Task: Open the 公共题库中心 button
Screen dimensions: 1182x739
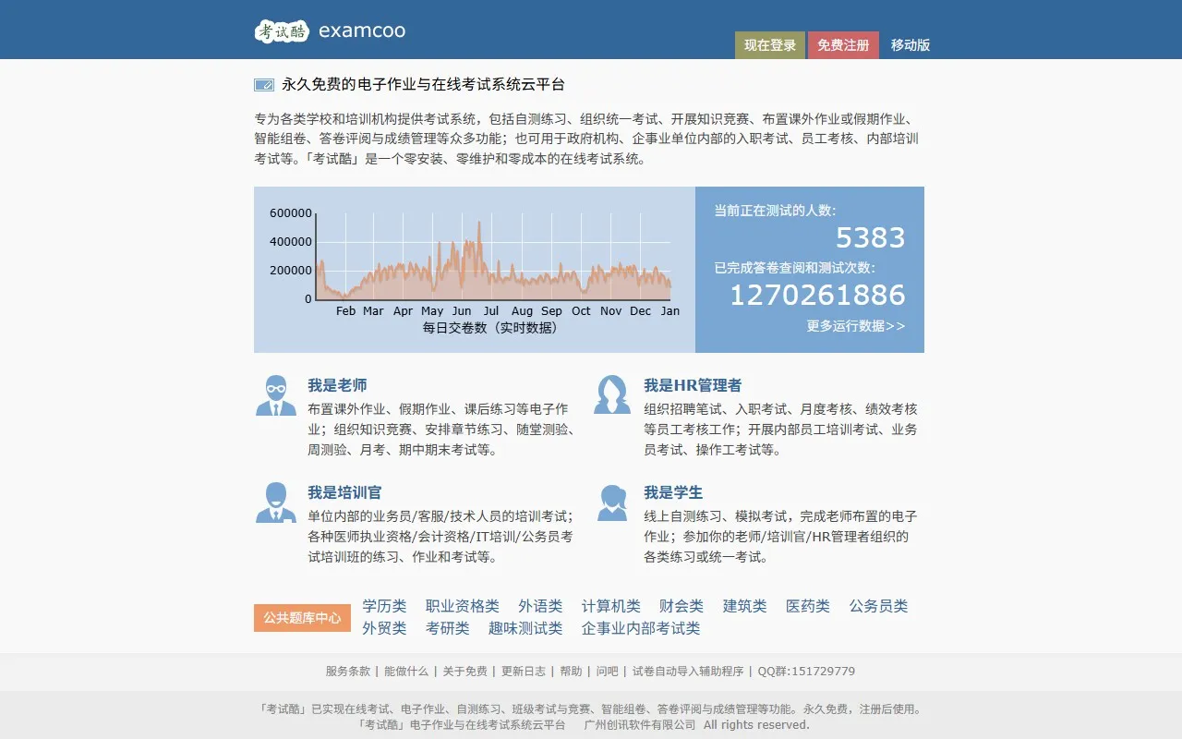Action: point(302,618)
